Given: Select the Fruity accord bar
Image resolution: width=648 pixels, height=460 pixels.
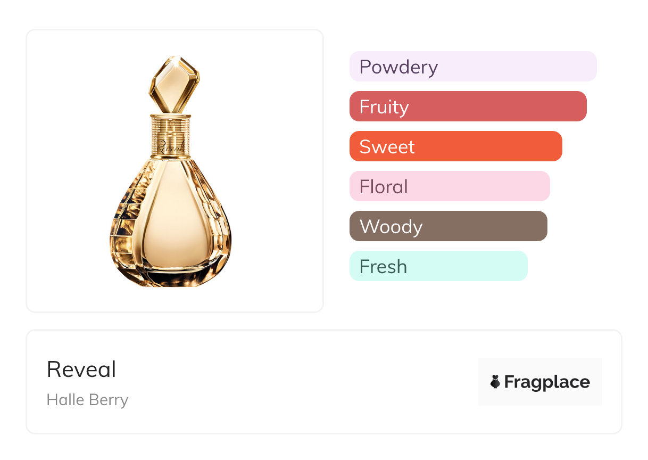Looking at the screenshot, I should pos(468,106).
